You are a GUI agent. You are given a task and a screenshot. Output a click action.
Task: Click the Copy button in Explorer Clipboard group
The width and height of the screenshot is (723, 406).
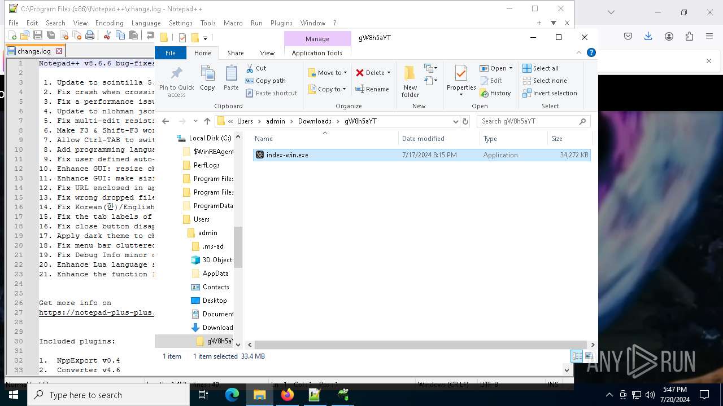coord(207,78)
